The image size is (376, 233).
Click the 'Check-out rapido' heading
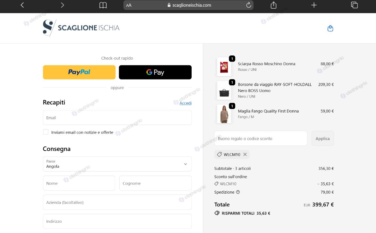[x=117, y=58]
